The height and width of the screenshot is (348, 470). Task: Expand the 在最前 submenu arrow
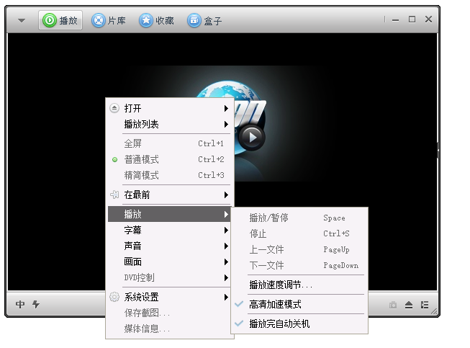[x=226, y=195]
